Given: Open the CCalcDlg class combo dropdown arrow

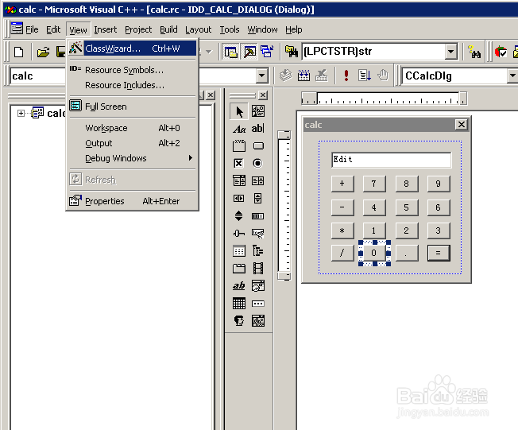Looking at the screenshot, I should click(x=512, y=76).
